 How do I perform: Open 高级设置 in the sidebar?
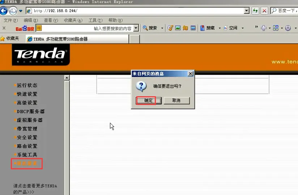(x=27, y=103)
